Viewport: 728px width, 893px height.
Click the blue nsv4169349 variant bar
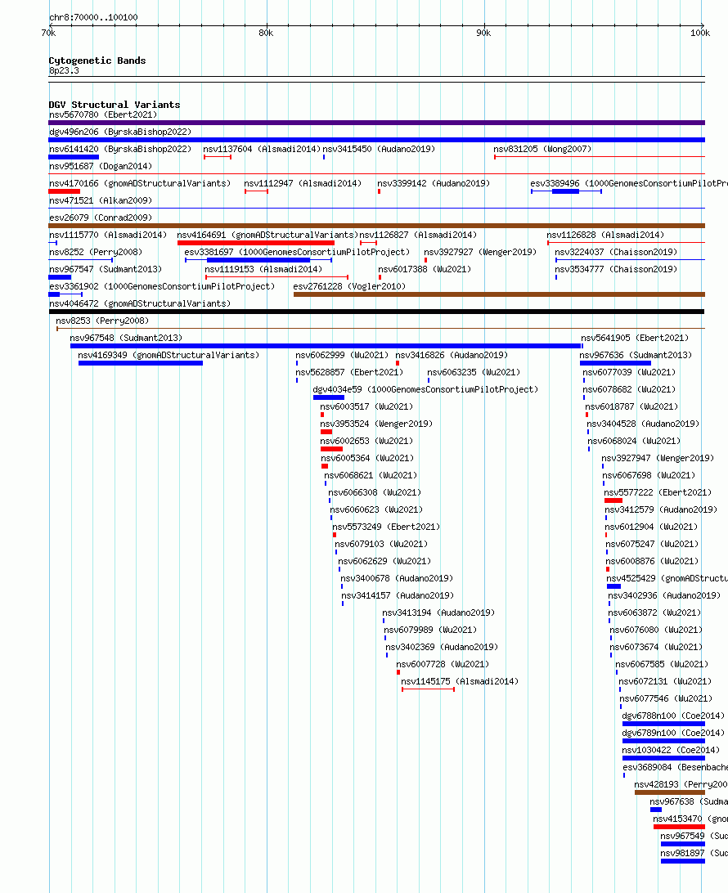[x=141, y=363]
